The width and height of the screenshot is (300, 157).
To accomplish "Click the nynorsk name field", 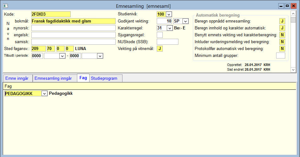I will pos(74,28).
